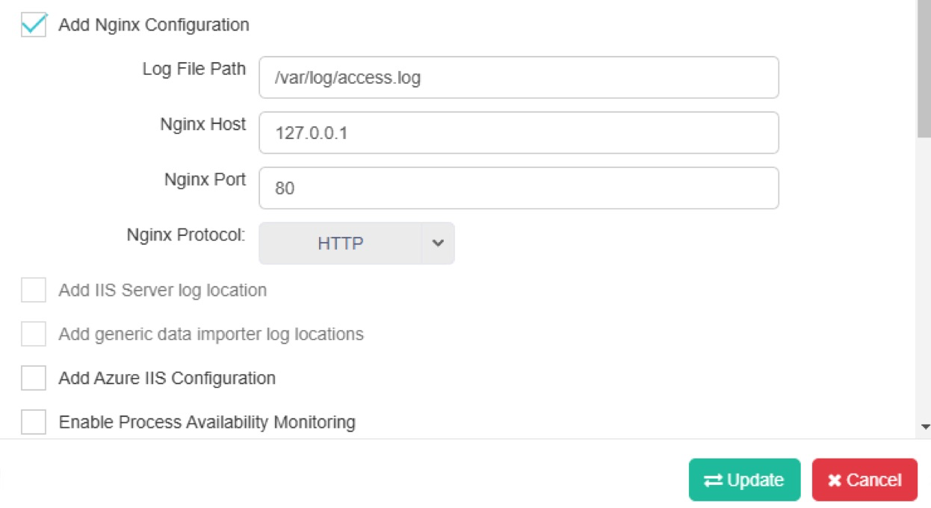Click the Log File Path field

pos(519,78)
